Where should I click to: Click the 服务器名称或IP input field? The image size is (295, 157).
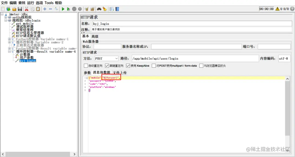(x=196, y=47)
